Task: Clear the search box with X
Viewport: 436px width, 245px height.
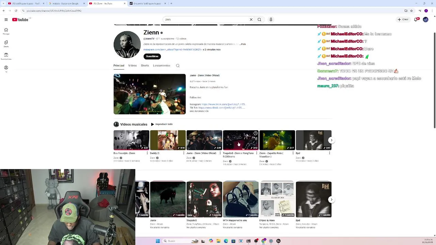Action: click(251, 19)
